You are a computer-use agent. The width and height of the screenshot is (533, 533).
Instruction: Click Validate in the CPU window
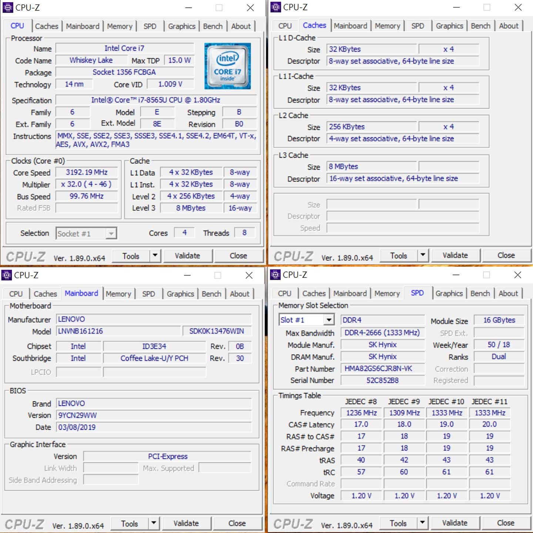[x=188, y=256]
